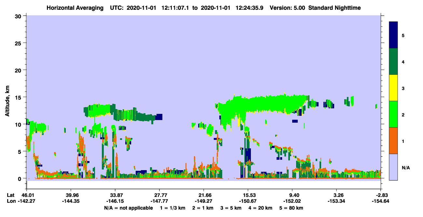Image resolution: width=423 pixels, height=217 pixels.
Task: Click the latitude value 33.87
Action: (115, 195)
